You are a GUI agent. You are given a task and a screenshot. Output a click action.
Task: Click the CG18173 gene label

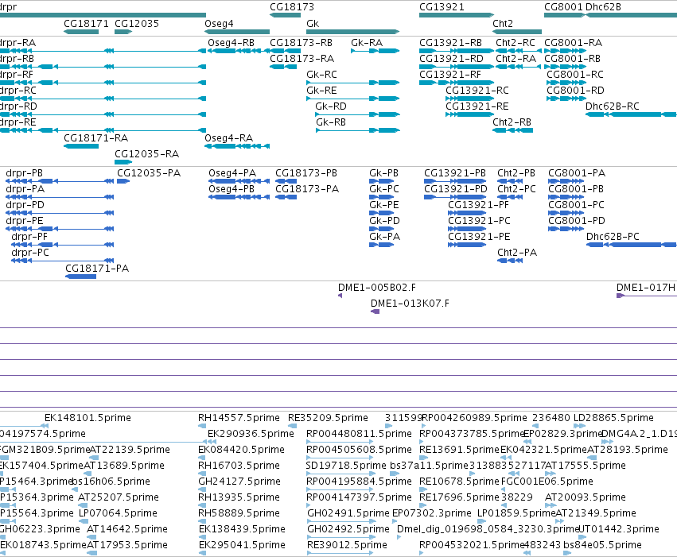pyautogui.click(x=292, y=7)
